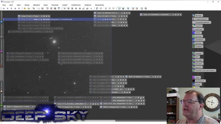Select the HistoTrans process icon
Viewport: 221px width, 124px height.
point(198,29)
